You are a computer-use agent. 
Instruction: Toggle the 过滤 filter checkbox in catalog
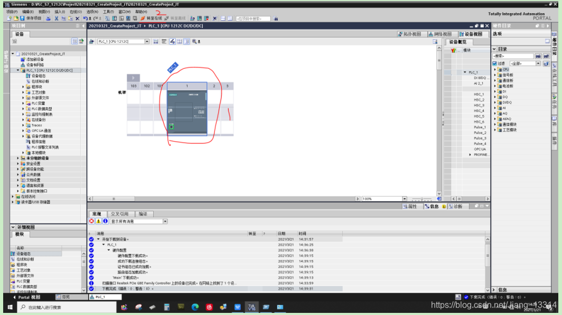coord(494,63)
